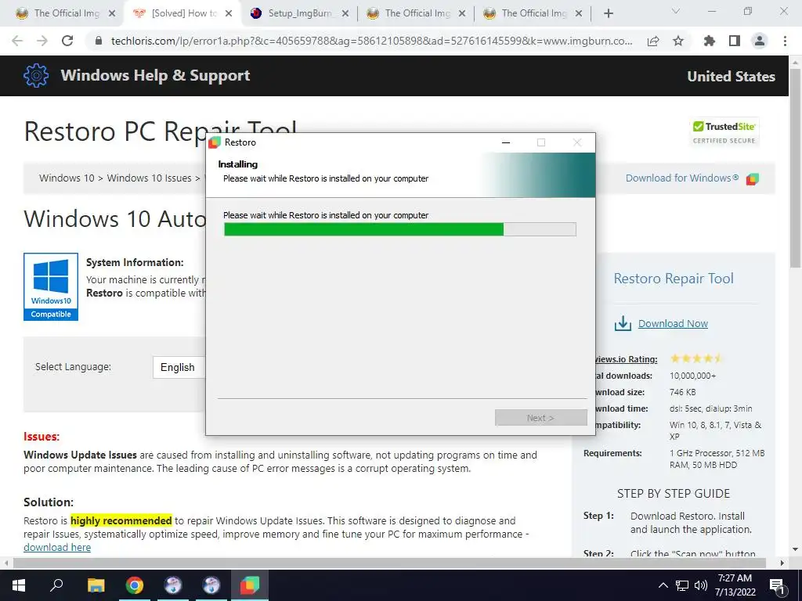The image size is (802, 601).
Task: Click the Windows 10 Compatible badge
Action: (51, 286)
